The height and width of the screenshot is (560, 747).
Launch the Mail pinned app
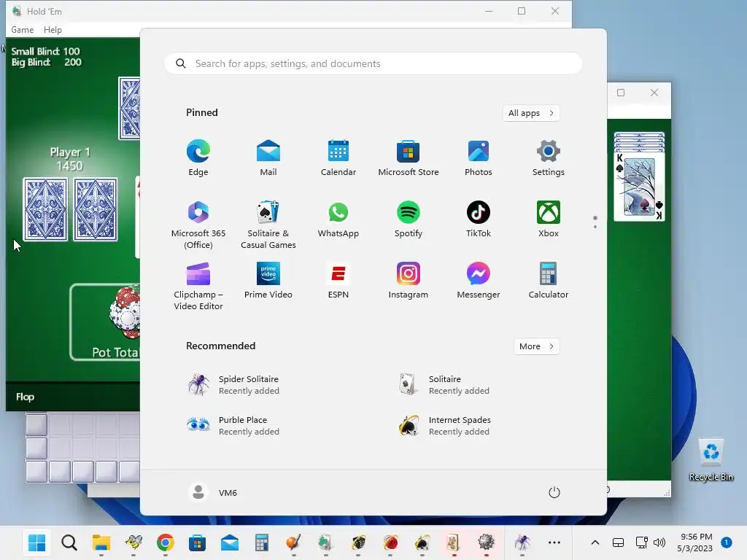click(x=268, y=158)
